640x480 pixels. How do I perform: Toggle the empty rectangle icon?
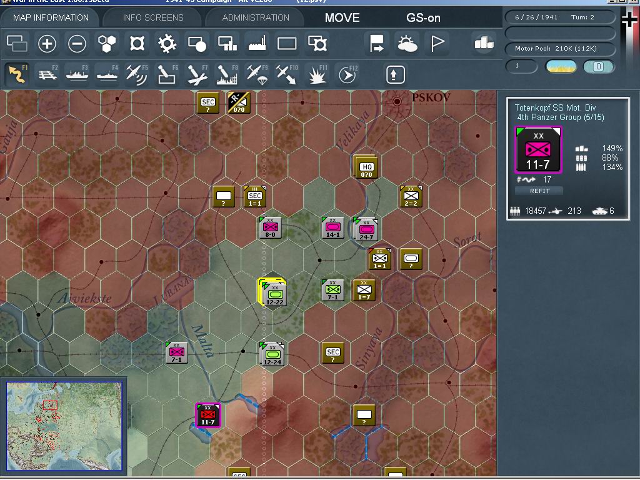[x=287, y=44]
